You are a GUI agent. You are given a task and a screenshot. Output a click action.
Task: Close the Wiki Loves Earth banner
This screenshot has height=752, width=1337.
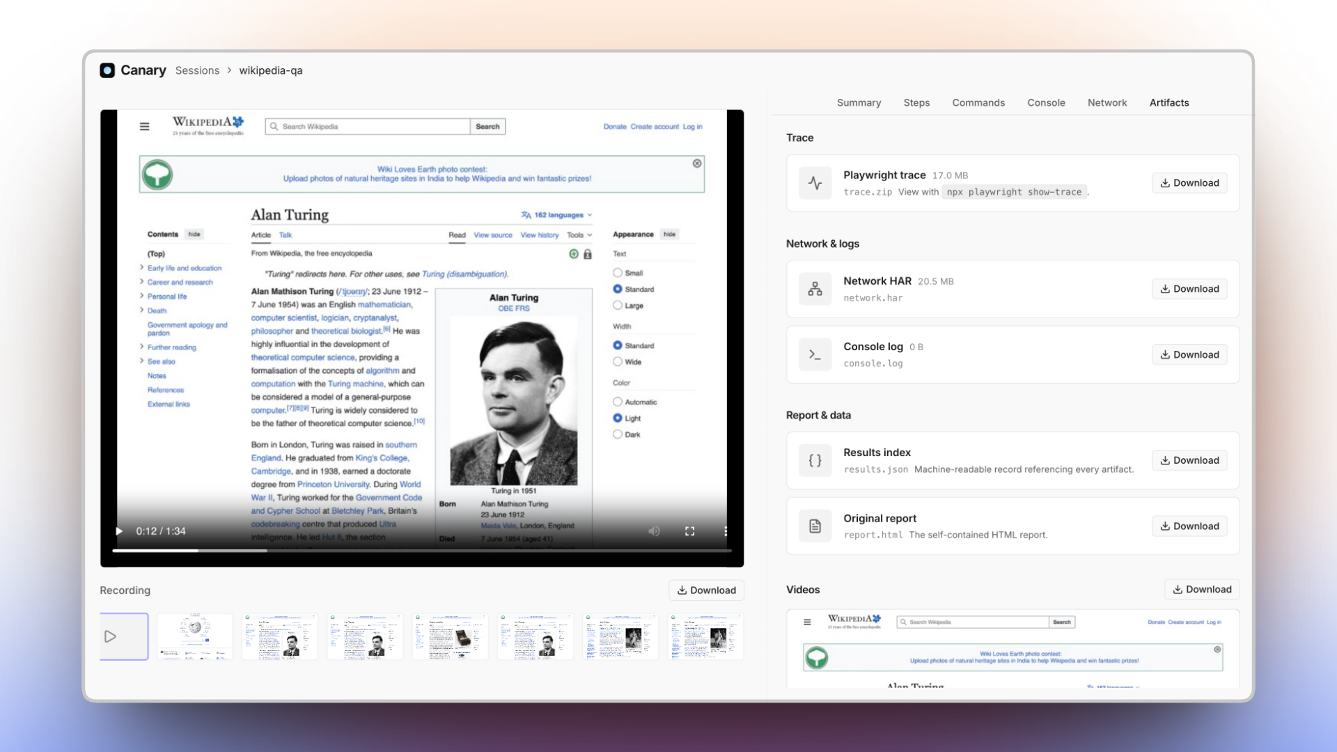pyautogui.click(x=697, y=163)
